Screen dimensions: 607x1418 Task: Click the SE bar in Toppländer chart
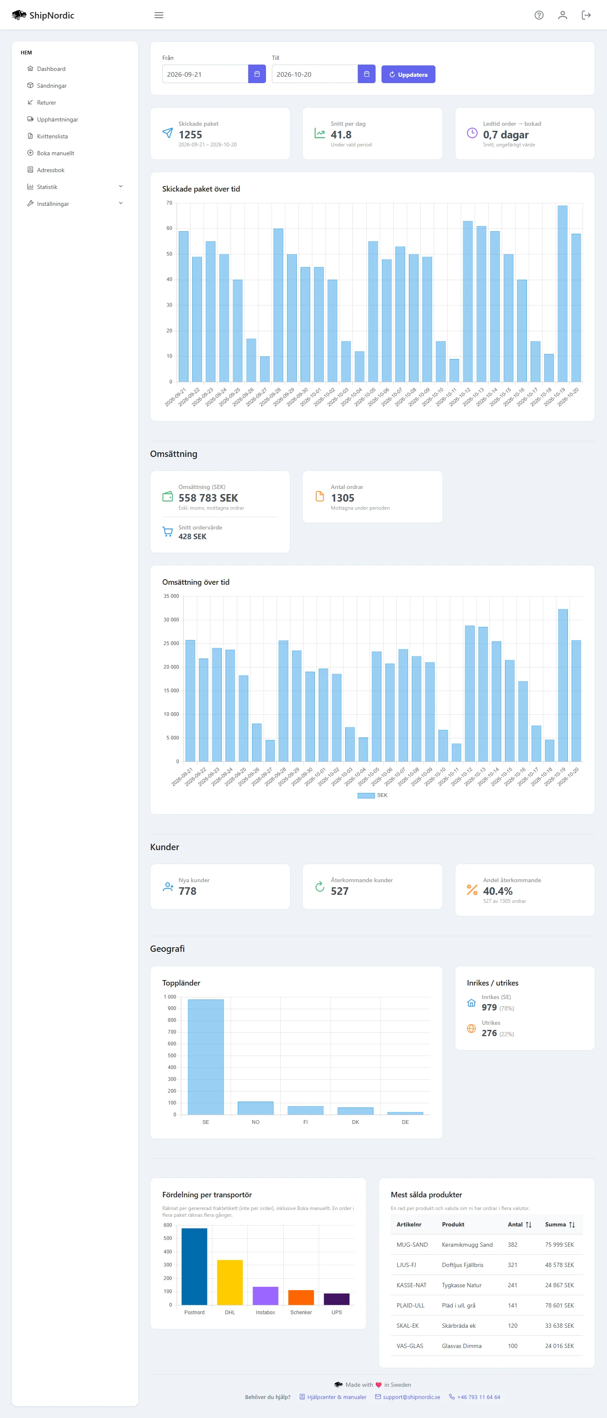[206, 1057]
